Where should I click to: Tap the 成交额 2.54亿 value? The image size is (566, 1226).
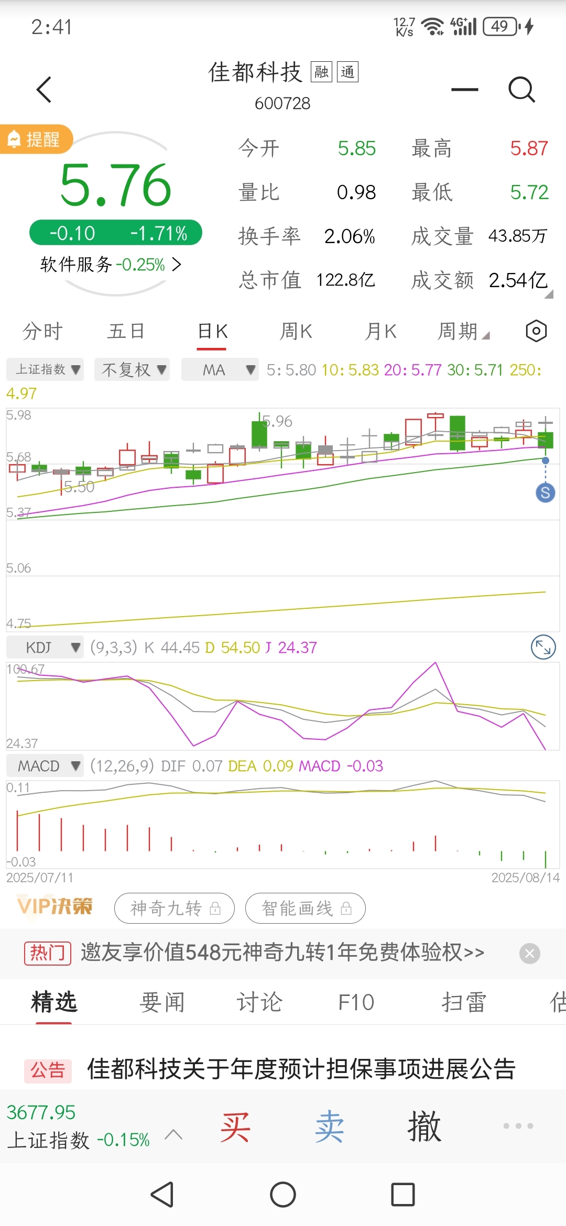pyautogui.click(x=518, y=280)
